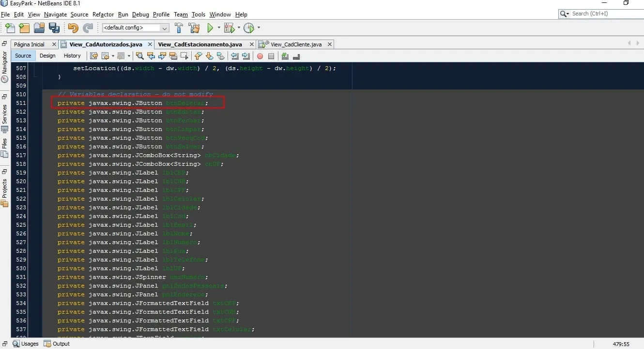
Task: Switch to History view
Action: pos(72,56)
